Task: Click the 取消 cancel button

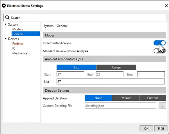Action: coord(161,129)
